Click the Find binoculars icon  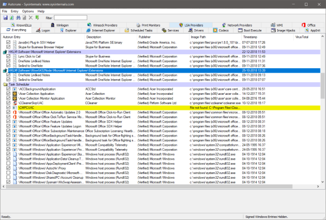tap(18, 18)
